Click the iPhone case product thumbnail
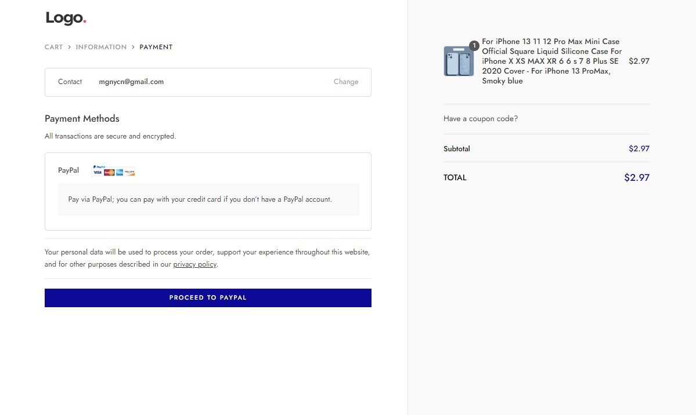Viewport: 696px width, 415px height. (x=459, y=61)
